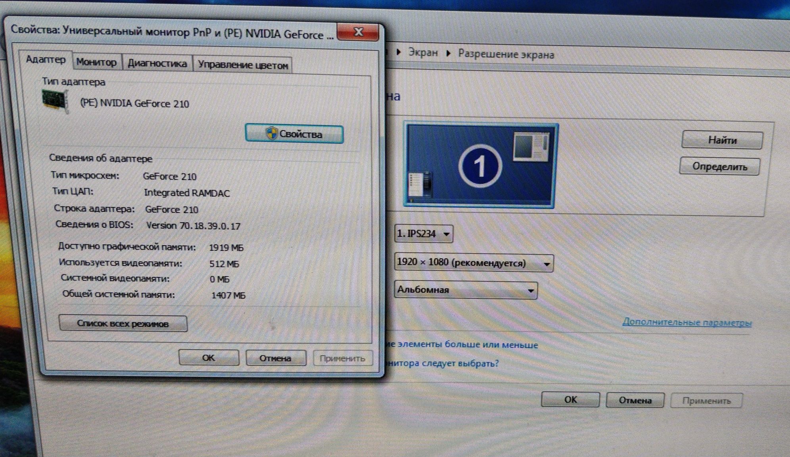Image resolution: width=790 pixels, height=457 pixels.
Task: Click Применить in the Разрешение экрана window
Action: 706,401
